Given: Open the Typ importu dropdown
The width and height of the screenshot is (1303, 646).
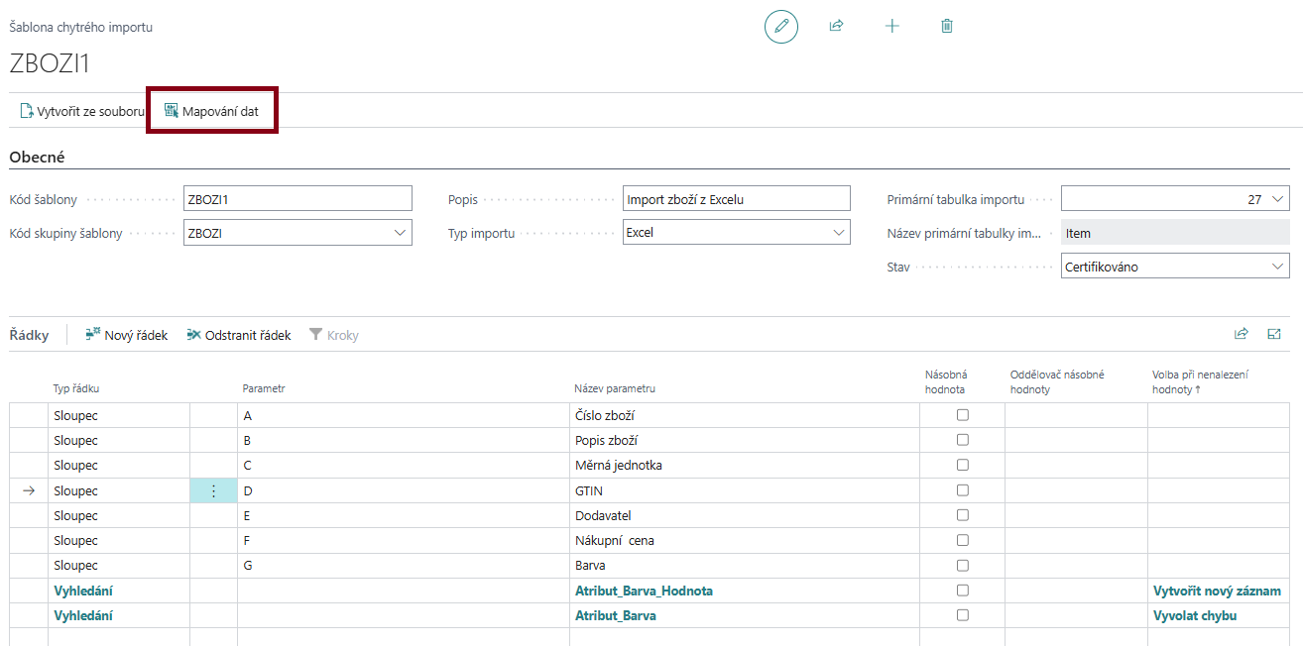Looking at the screenshot, I should 838,233.
